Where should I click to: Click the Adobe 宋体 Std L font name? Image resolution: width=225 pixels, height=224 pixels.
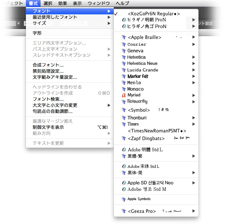coord(143,166)
